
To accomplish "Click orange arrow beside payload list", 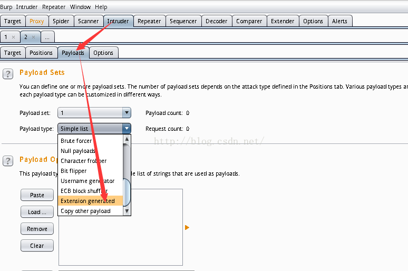I will point(187,228).
